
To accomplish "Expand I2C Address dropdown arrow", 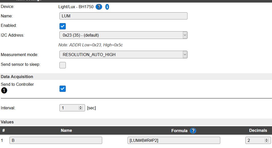I will [185, 35].
